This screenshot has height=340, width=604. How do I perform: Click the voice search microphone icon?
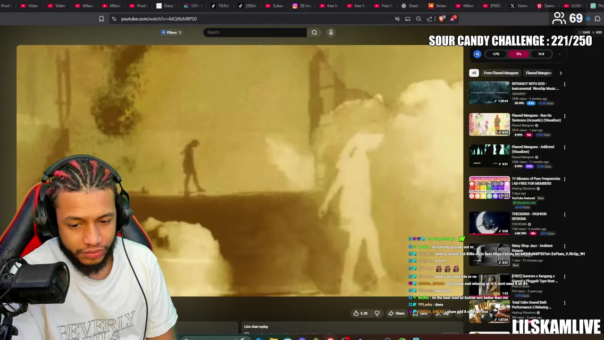(331, 32)
